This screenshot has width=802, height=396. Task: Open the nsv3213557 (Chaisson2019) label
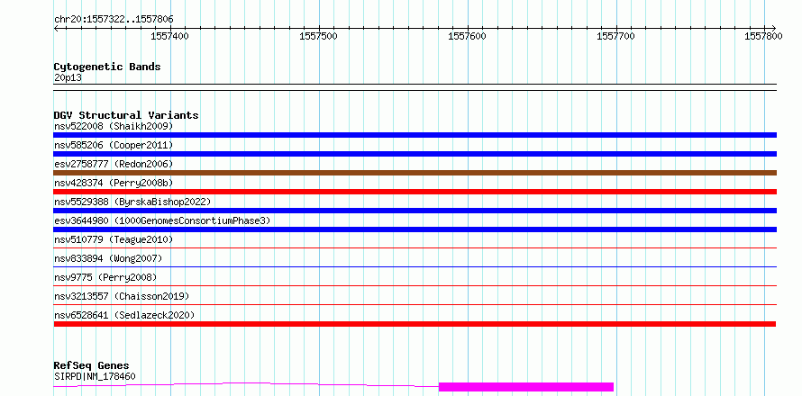click(x=122, y=296)
